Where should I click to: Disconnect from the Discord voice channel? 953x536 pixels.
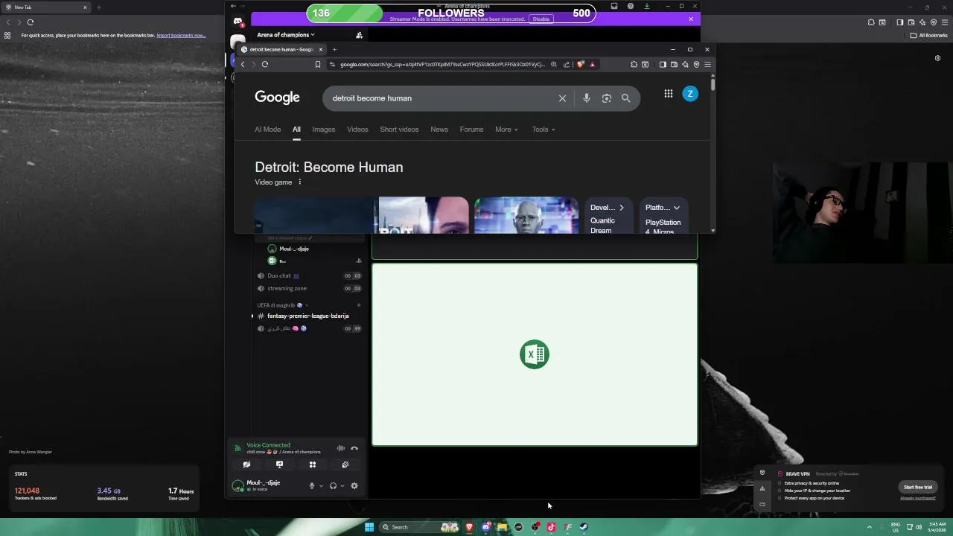[x=354, y=448]
